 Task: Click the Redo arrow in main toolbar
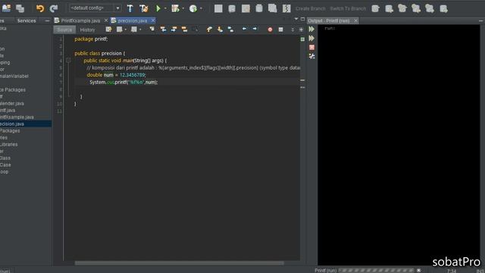pos(54,8)
